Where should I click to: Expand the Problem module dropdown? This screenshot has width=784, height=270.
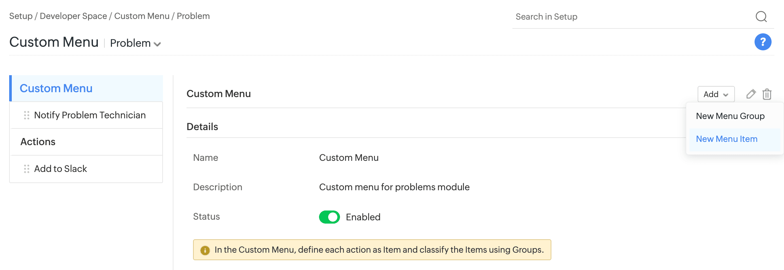click(x=131, y=43)
